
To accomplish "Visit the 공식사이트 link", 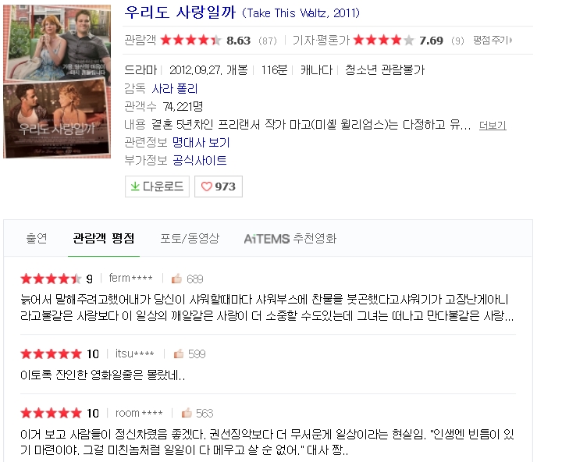I will (200, 160).
